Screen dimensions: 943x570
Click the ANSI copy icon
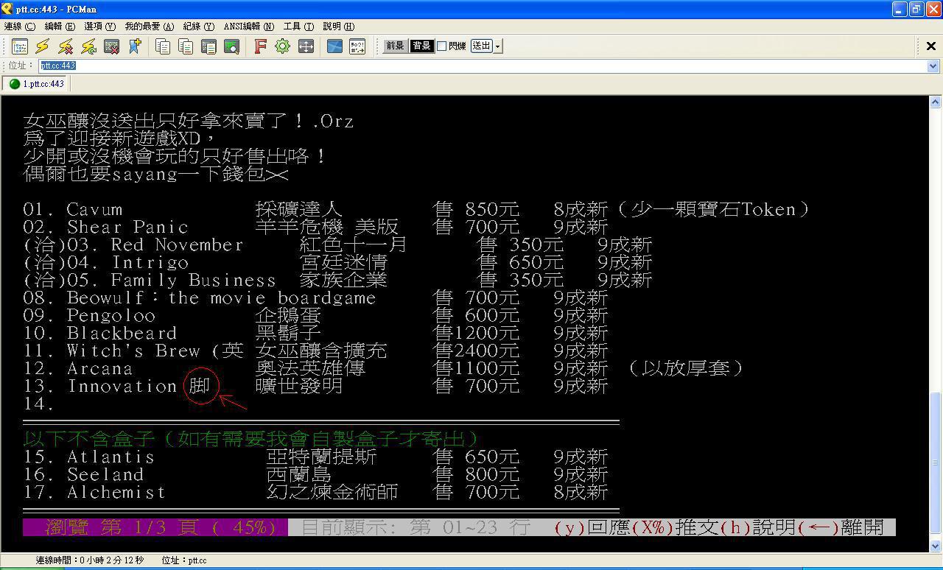pyautogui.click(x=186, y=46)
